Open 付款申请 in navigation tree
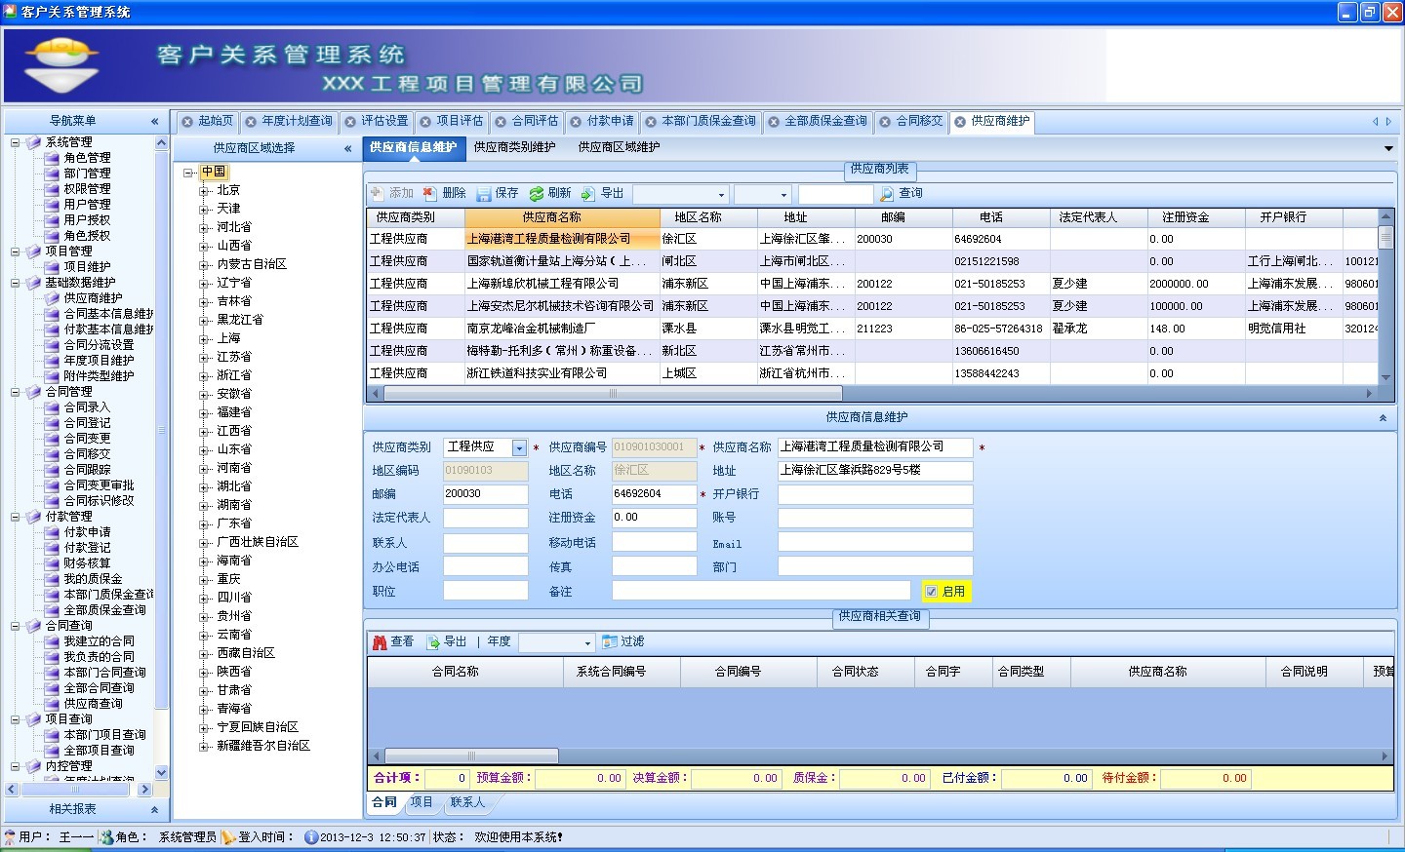This screenshot has width=1405, height=852. [87, 532]
